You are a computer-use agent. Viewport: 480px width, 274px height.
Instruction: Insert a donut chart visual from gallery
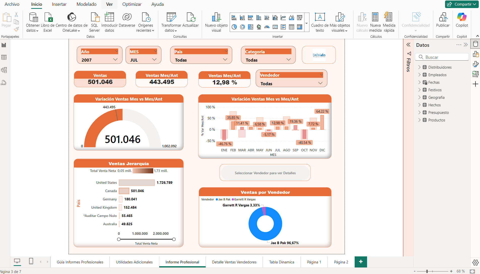243,27
